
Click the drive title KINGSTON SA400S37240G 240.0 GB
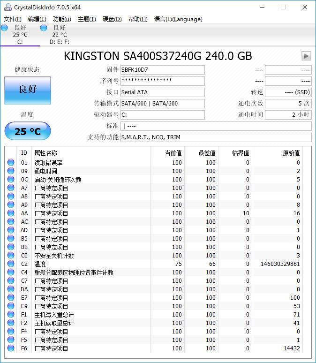158,56
